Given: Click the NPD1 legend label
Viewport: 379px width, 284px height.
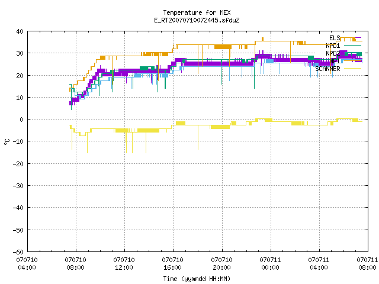Looking at the screenshot, I should [333, 46].
